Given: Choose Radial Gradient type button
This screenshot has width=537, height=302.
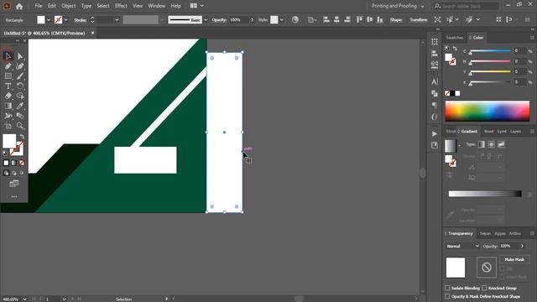Looking at the screenshot, I should (492, 144).
